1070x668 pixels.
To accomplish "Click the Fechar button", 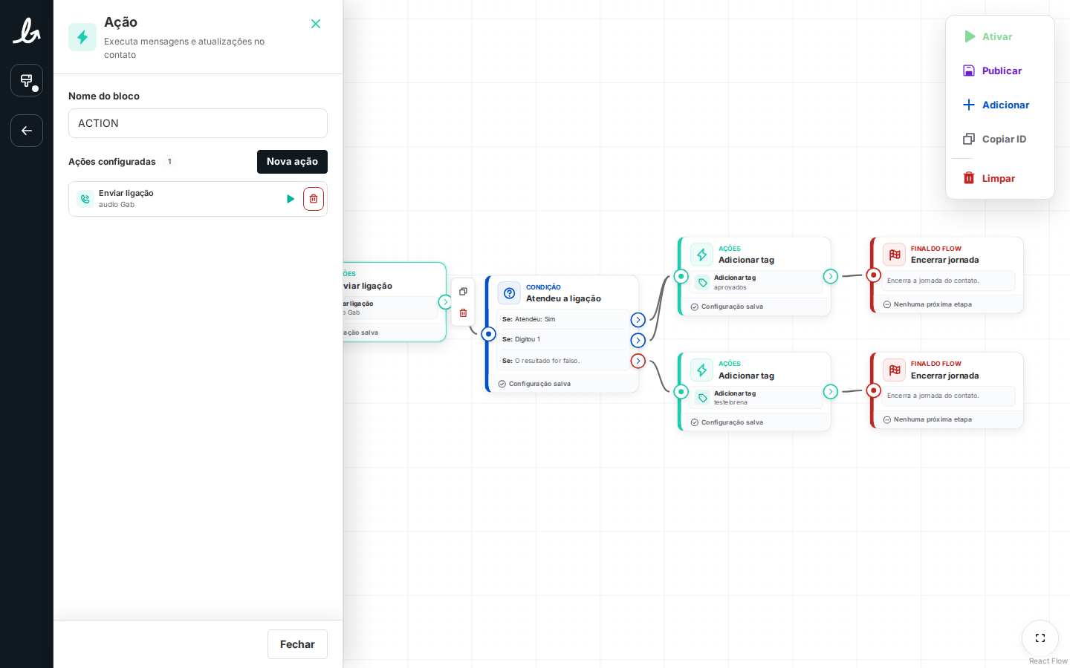I will pyautogui.click(x=297, y=644).
